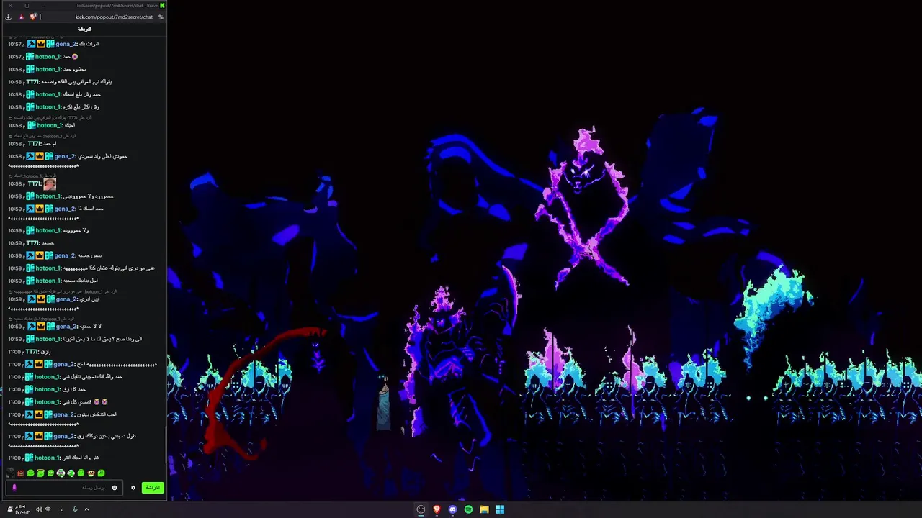Click the kick.com/popout/7md2secret/chat address
The image size is (922, 518).
pyautogui.click(x=114, y=17)
